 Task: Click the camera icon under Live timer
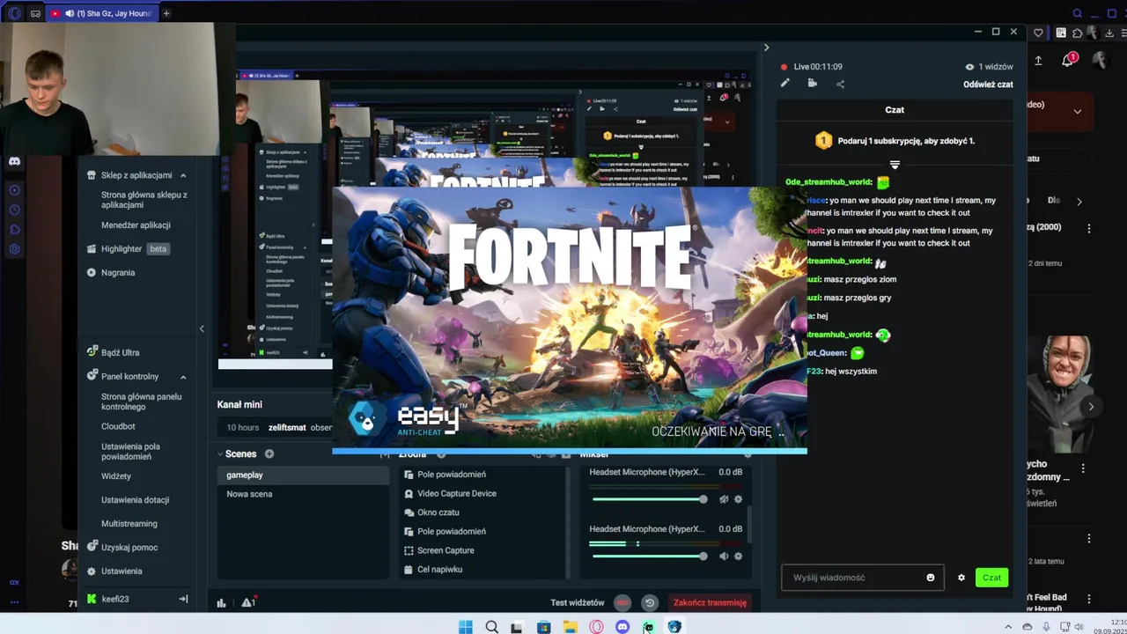coord(812,84)
